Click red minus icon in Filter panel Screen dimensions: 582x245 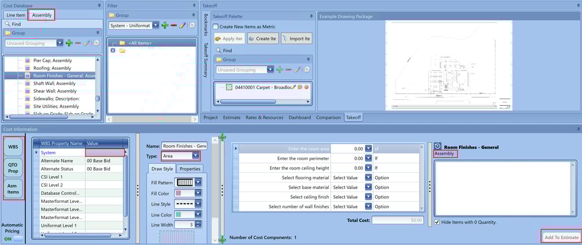(174, 25)
